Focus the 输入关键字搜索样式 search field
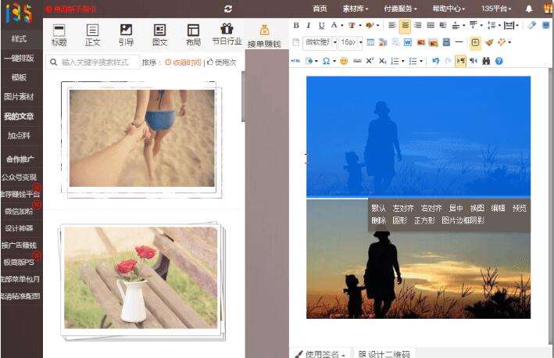This screenshot has width=554, height=358. [93, 63]
